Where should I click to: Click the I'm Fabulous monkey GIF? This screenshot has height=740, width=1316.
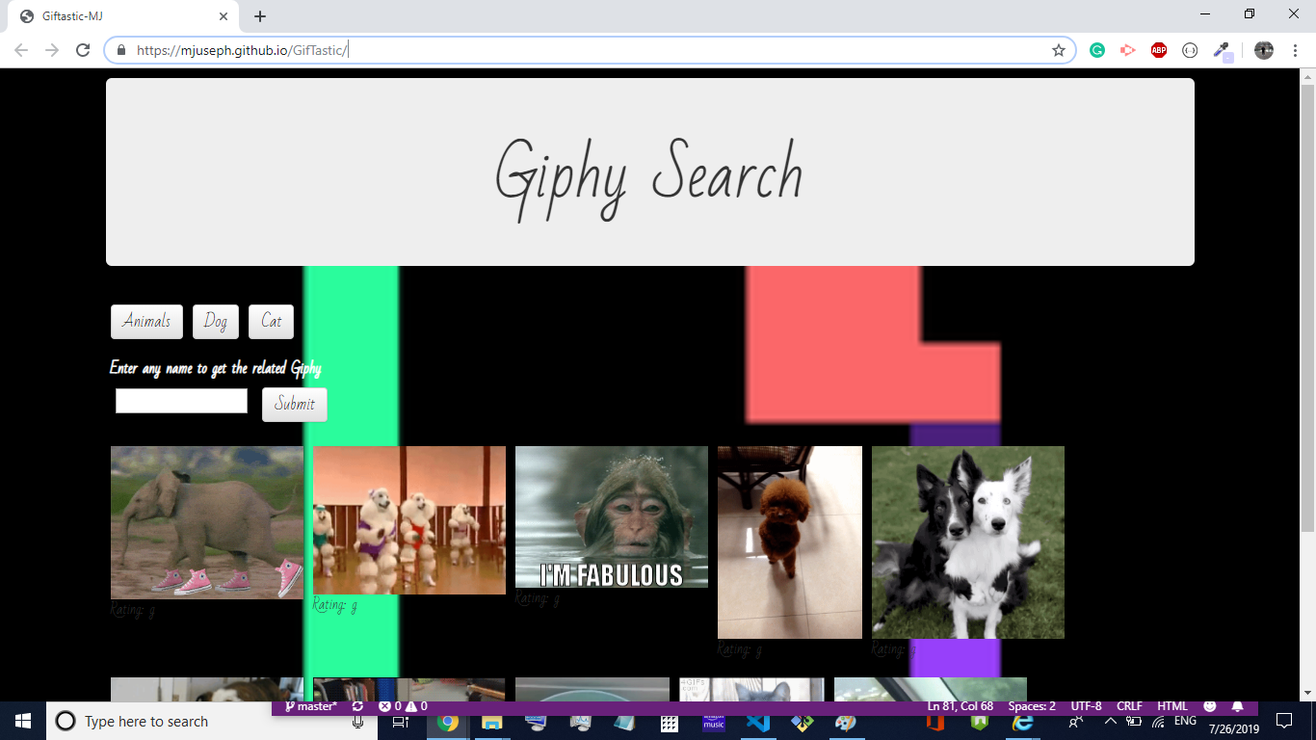[612, 516]
